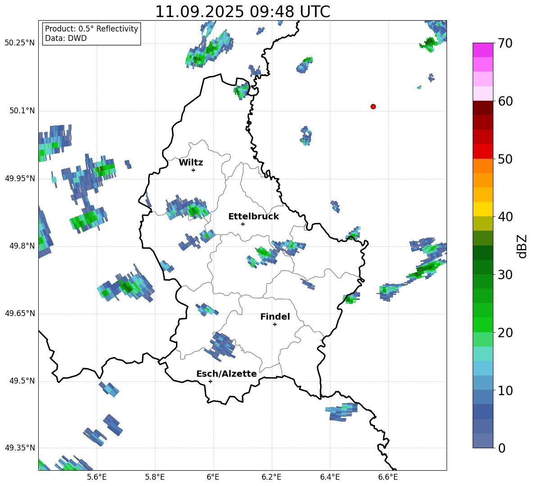Click the 50.25°N latitude tick label
The height and width of the screenshot is (486, 533).
pyautogui.click(x=20, y=43)
